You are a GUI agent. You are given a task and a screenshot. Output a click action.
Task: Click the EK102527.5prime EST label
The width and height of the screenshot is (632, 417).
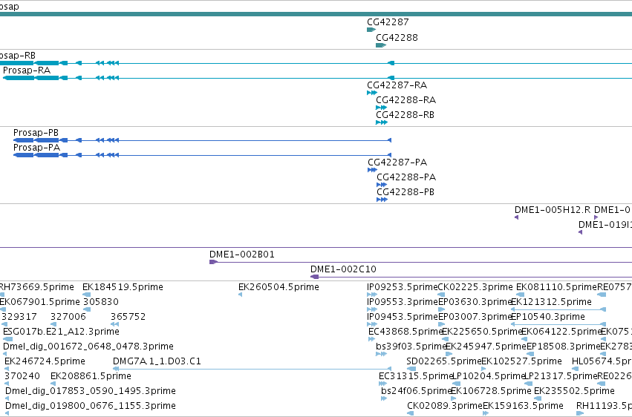(x=521, y=361)
